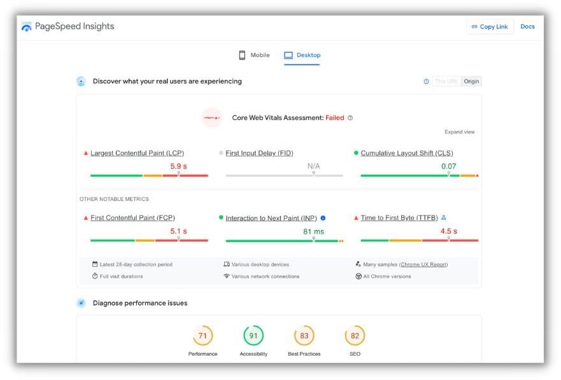Click calendar icon for 28-day collection period
The height and width of the screenshot is (380, 561).
click(95, 264)
